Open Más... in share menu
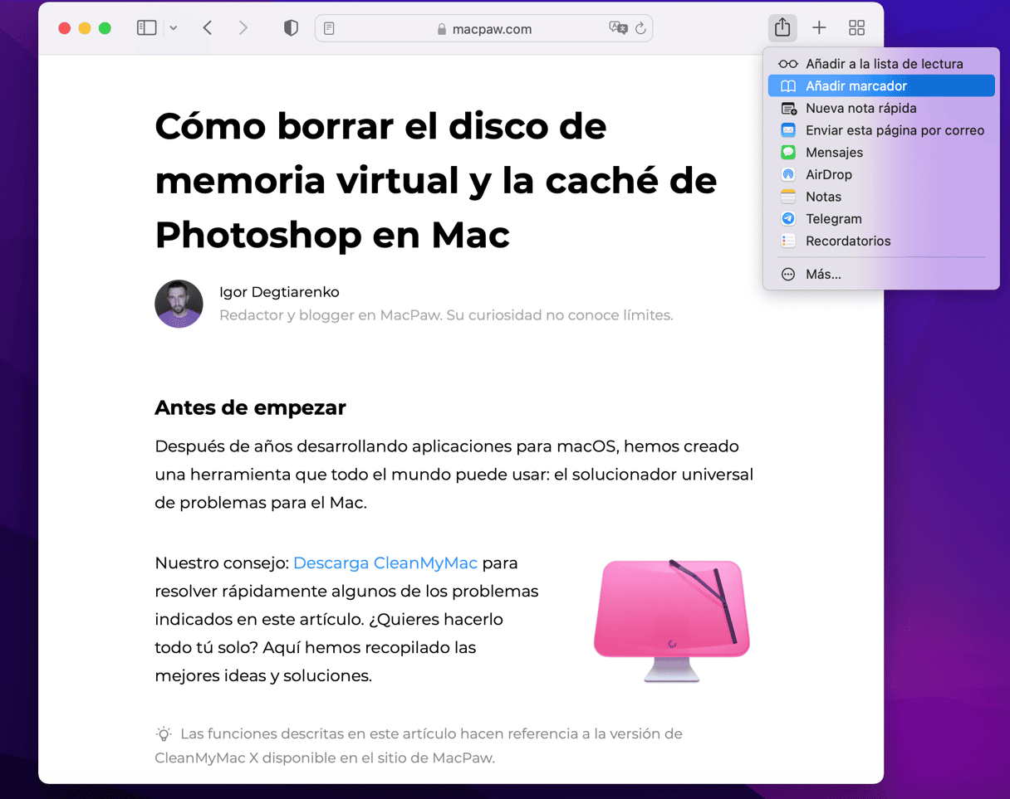 tap(881, 274)
